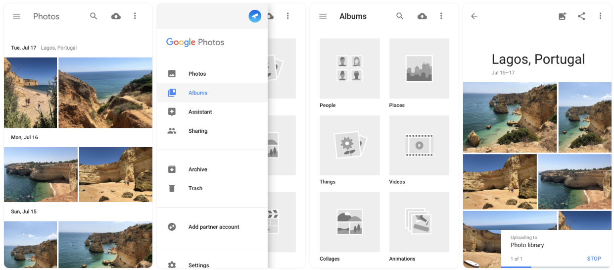Image resolution: width=614 pixels, height=270 pixels.
Task: Click the Lagos, Portugal album title
Action: tap(538, 59)
